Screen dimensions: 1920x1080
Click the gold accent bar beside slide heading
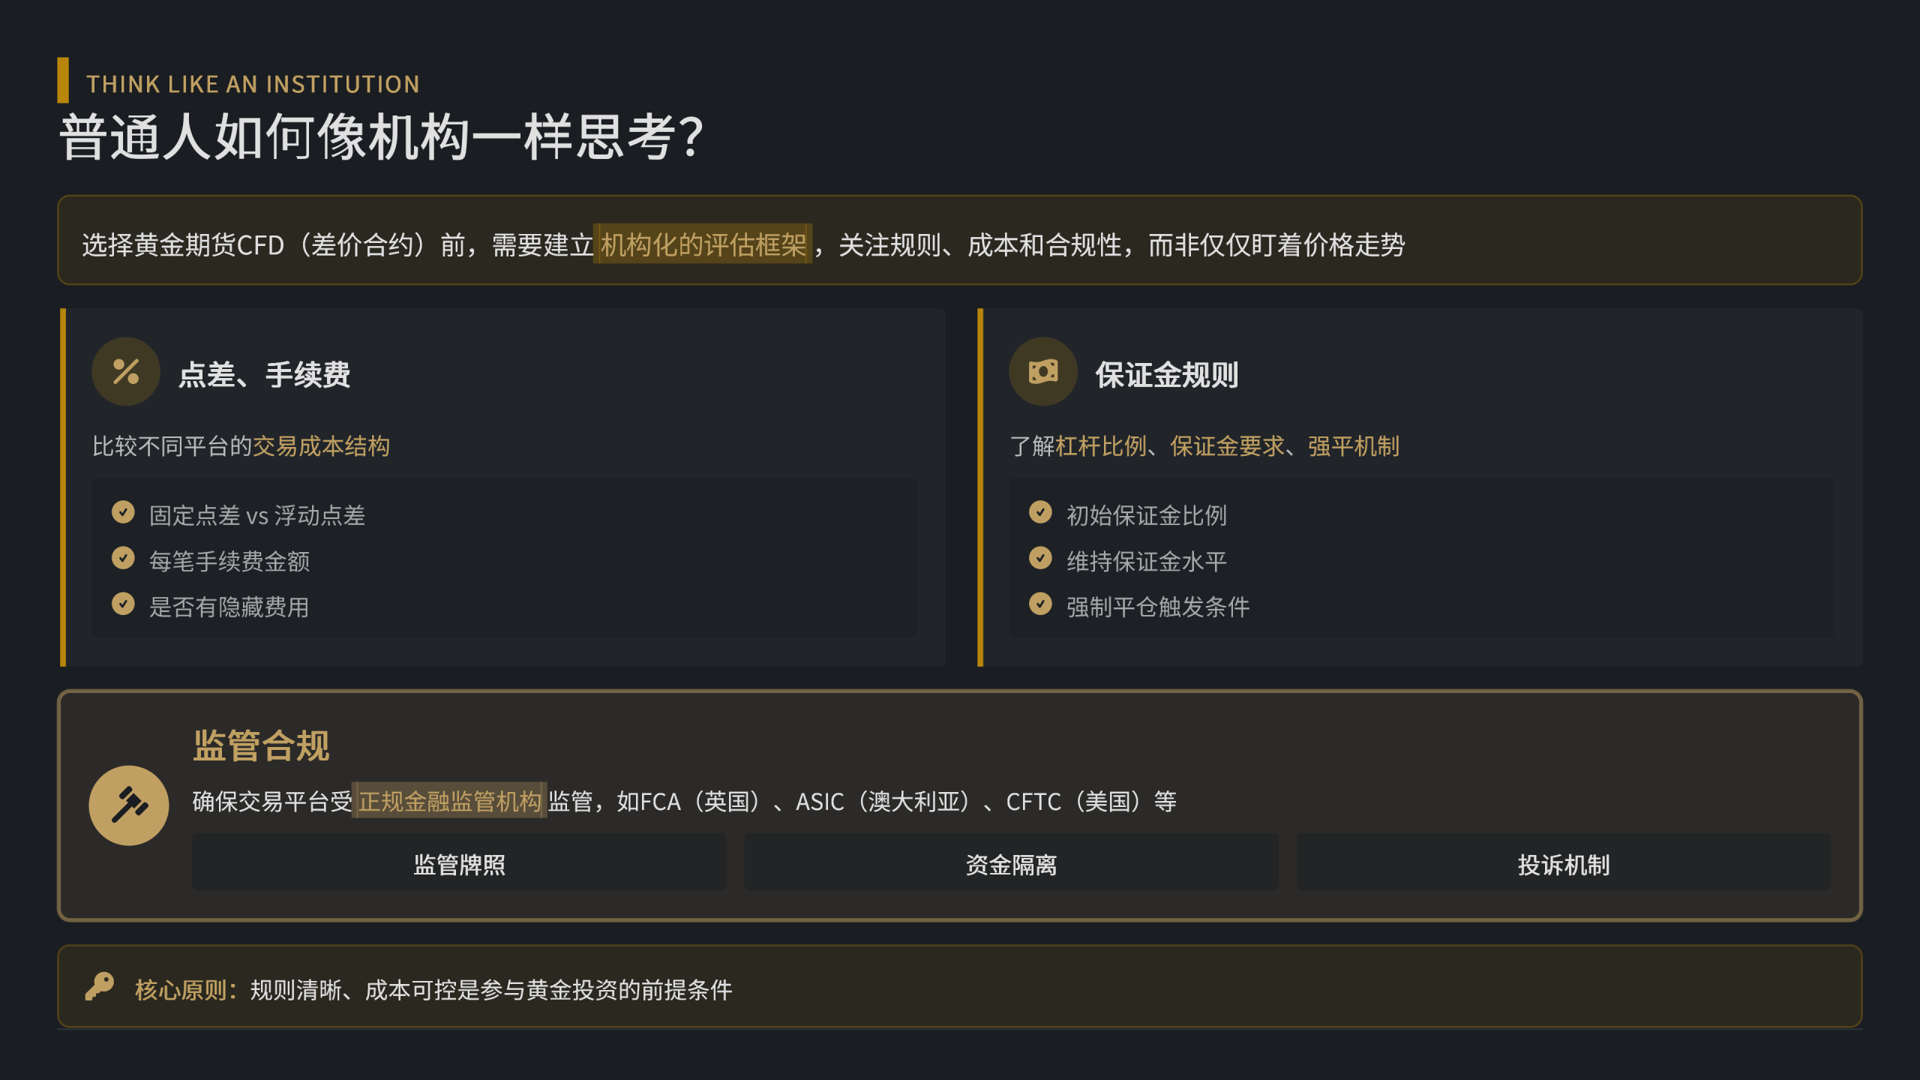coord(63,80)
